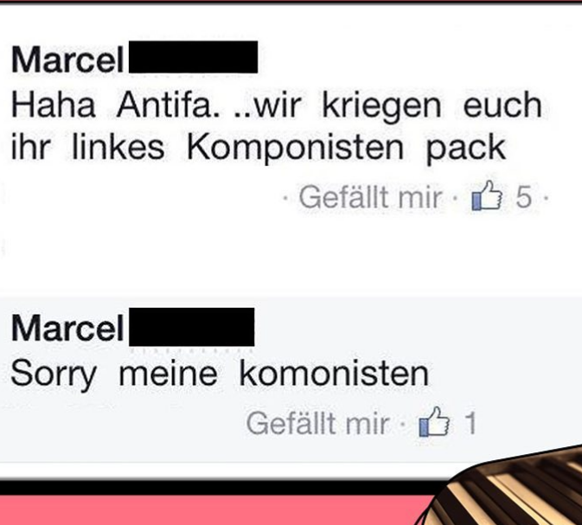This screenshot has height=525, width=582.
Task: Open the list of 5 likes
Action: [524, 197]
